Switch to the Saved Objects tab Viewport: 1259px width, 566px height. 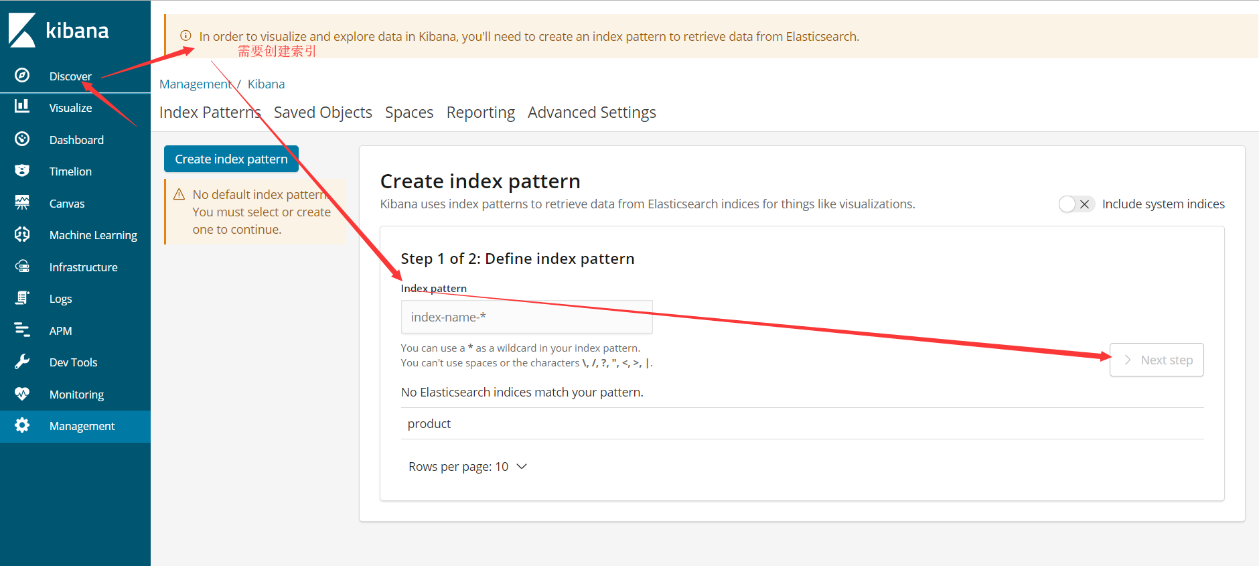click(323, 113)
